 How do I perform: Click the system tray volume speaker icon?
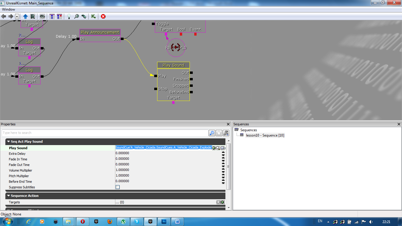[x=371, y=222]
